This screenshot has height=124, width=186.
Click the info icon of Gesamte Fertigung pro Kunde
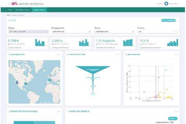pos(9,111)
